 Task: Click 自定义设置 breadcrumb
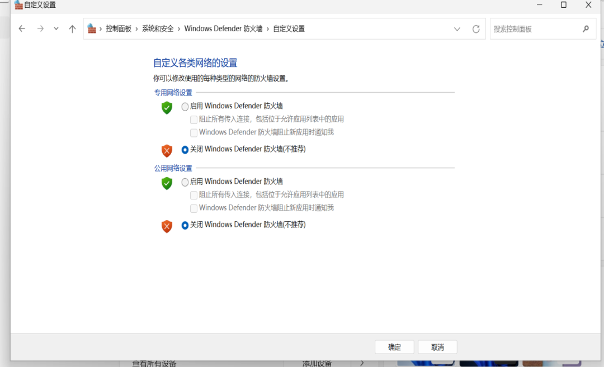pos(289,29)
